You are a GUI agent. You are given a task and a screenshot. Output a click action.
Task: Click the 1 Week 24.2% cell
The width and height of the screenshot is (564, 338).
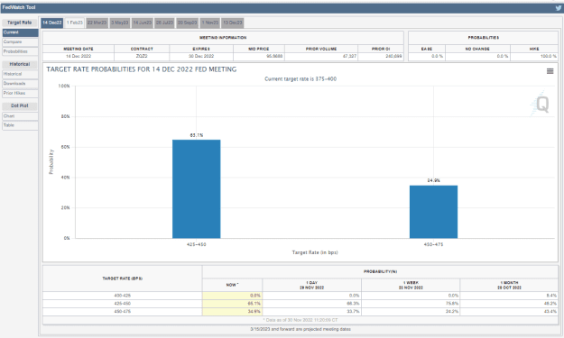tap(411, 312)
